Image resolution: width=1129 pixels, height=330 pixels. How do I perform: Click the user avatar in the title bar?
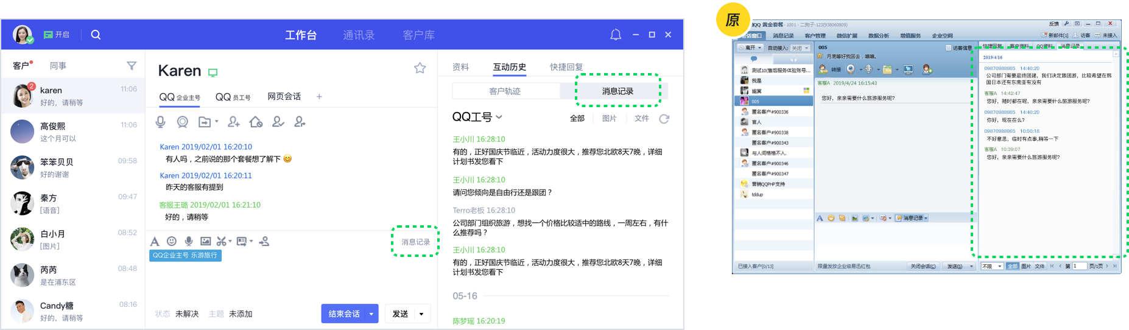click(x=23, y=35)
